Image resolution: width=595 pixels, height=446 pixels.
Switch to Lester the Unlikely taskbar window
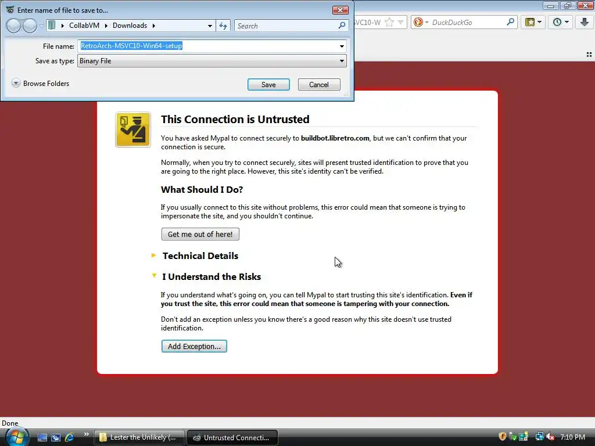coord(139,437)
